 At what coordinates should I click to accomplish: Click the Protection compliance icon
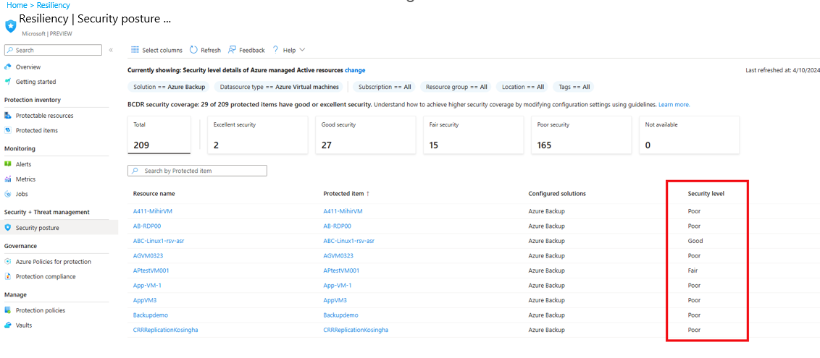(8, 276)
